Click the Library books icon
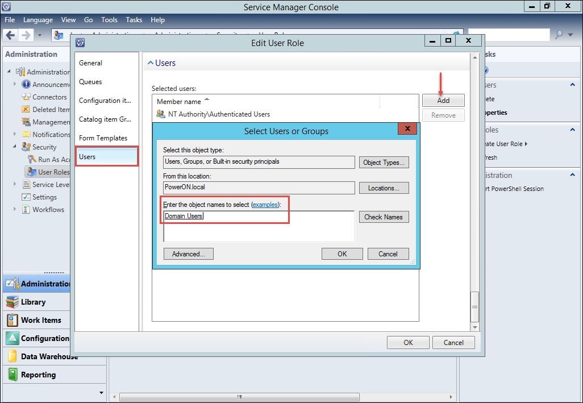 (12, 302)
